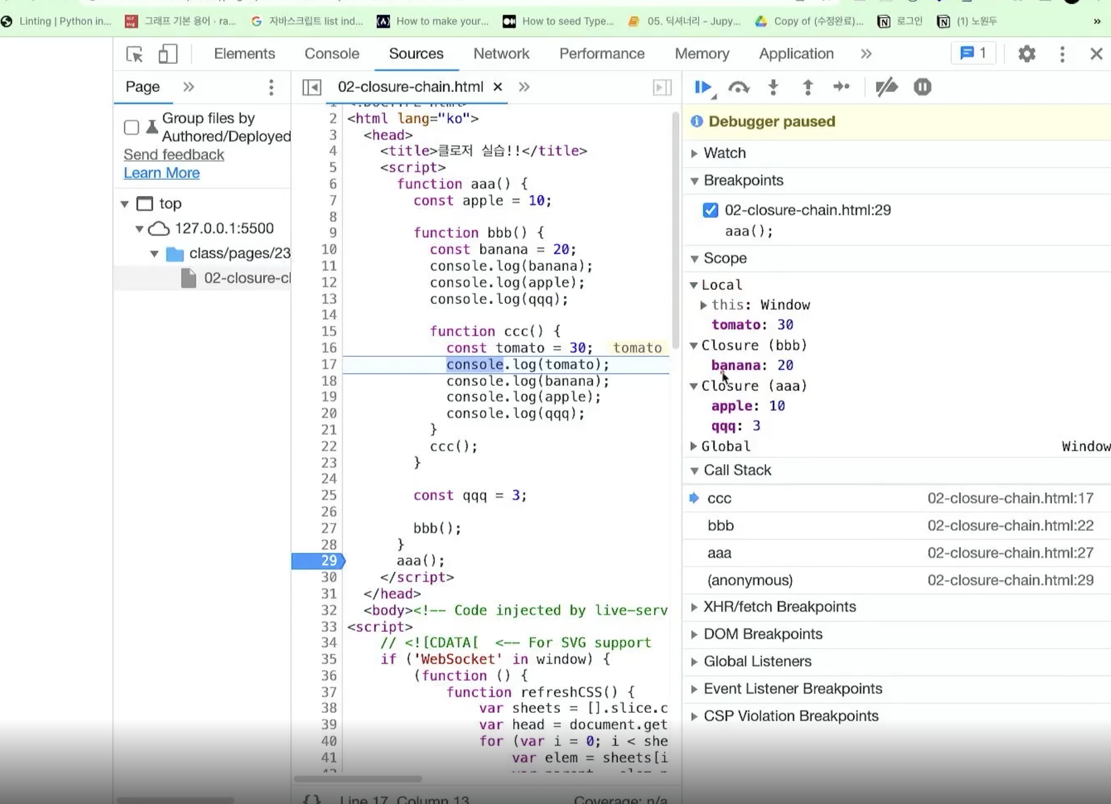Image resolution: width=1111 pixels, height=804 pixels.
Task: Collapse Closure (aaa) scope
Action: pyautogui.click(x=694, y=386)
